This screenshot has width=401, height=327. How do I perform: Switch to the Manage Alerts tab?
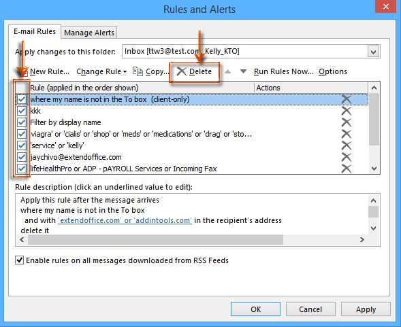click(x=89, y=33)
